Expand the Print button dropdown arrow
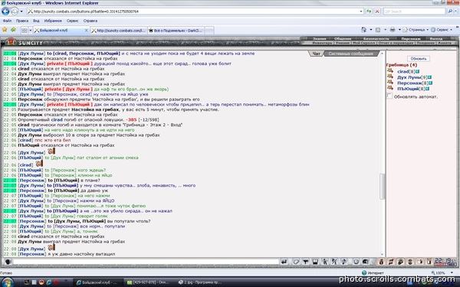Viewport: 460px width, 287px height. tap(399, 30)
